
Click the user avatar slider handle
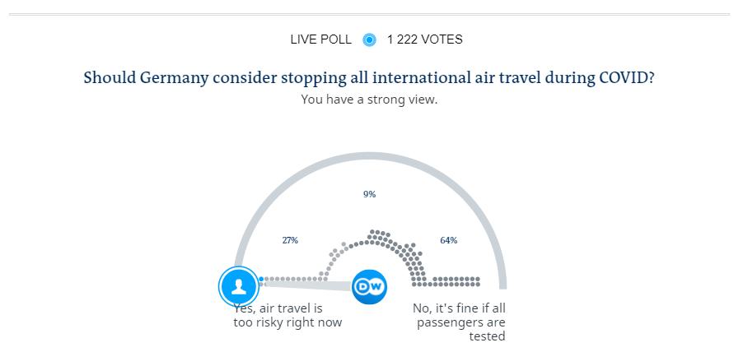click(239, 286)
